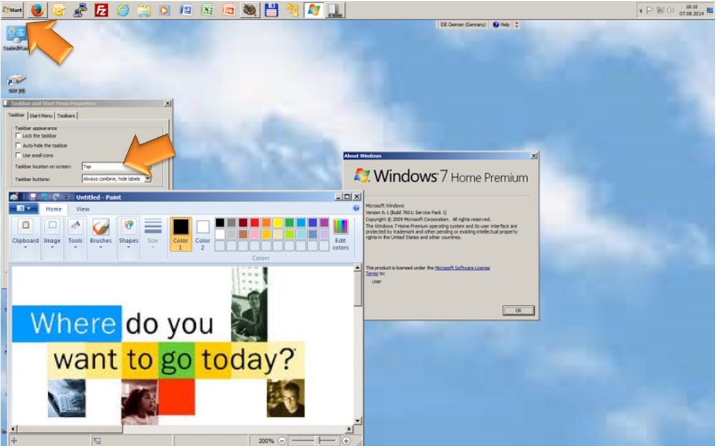Click the volume speaker icon in system tray
This screenshot has height=446, width=717.
(x=670, y=10)
